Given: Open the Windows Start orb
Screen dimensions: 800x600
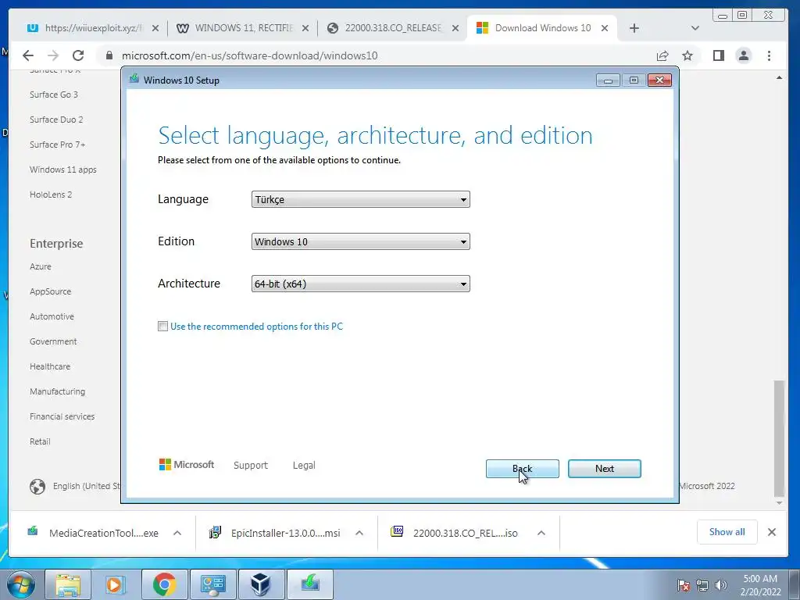Looking at the screenshot, I should click(21, 584).
